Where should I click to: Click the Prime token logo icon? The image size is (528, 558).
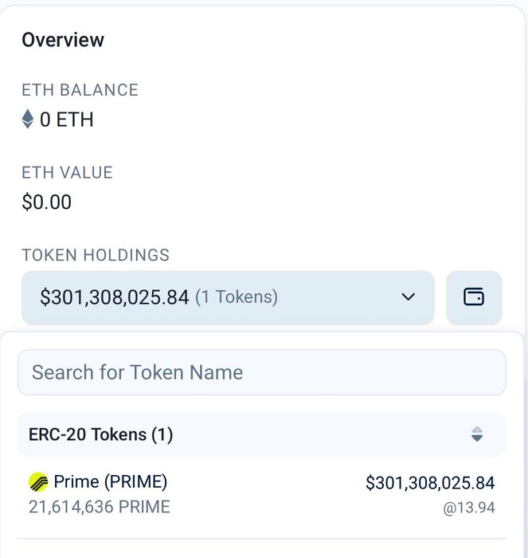click(38, 482)
